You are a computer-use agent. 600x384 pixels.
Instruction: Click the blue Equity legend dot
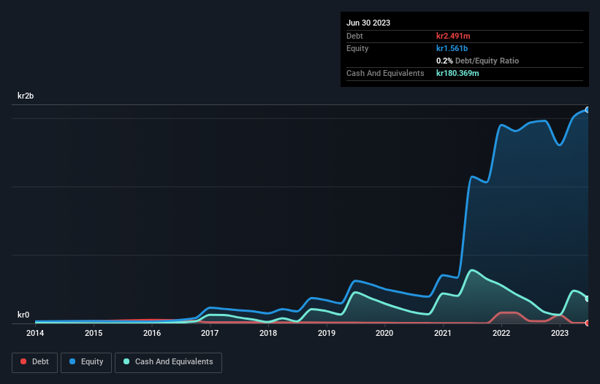pyautogui.click(x=72, y=361)
